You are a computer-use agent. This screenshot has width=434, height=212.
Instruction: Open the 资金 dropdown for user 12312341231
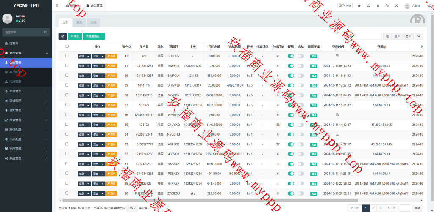[x=98, y=66]
